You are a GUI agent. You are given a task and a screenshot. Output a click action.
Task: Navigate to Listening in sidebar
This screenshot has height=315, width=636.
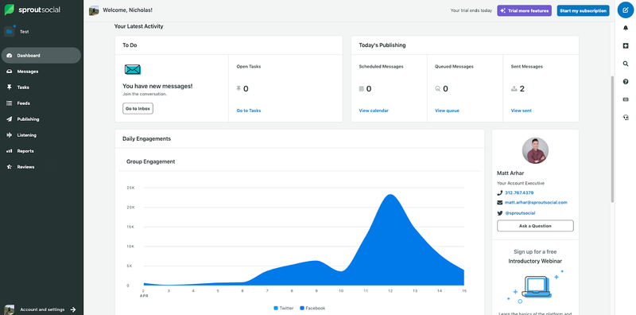pyautogui.click(x=41, y=135)
